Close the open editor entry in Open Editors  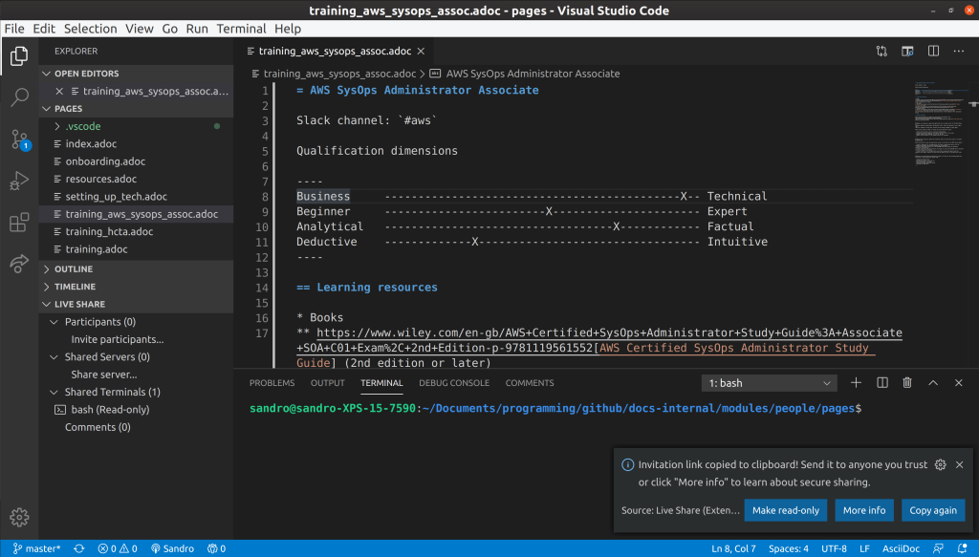click(59, 91)
